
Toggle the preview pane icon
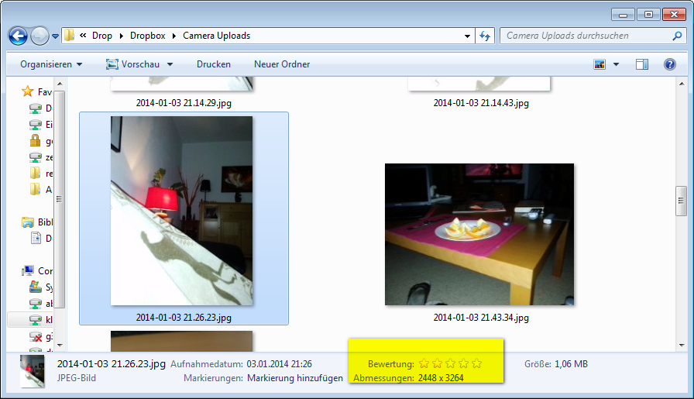pos(642,64)
